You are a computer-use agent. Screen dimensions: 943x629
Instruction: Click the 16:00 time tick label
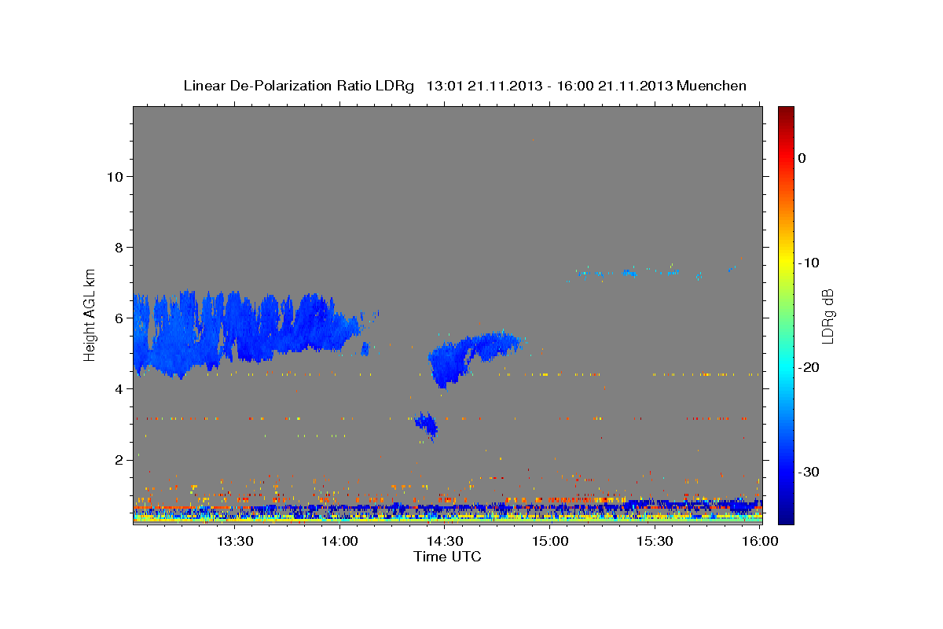761,541
